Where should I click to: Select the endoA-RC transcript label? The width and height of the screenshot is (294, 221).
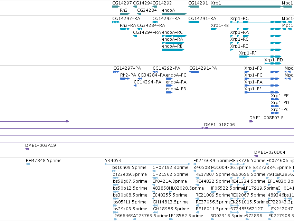tap(172, 32)
